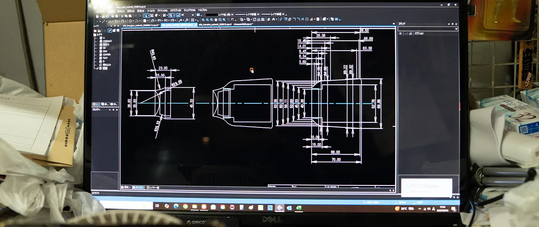
Task: Select the Zoom In magnifier tool
Action: [x=203, y=19]
